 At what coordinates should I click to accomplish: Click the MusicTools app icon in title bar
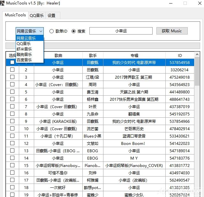point(2,3)
